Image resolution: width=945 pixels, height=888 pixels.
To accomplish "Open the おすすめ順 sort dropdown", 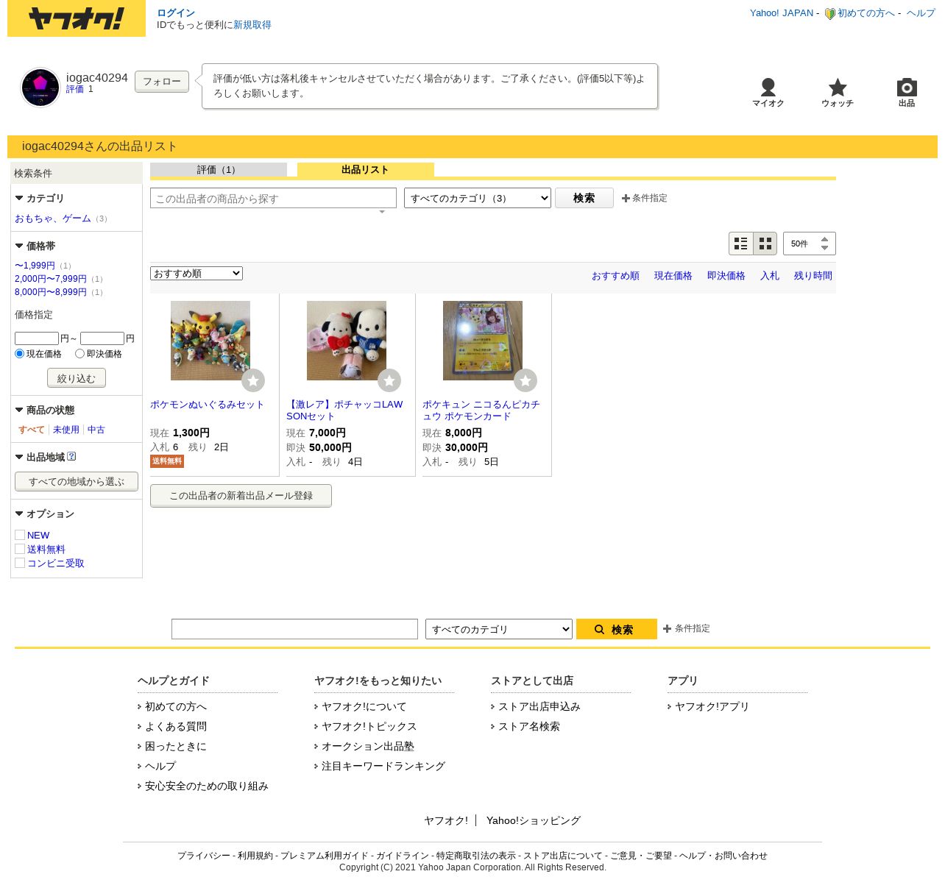I will pos(197,274).
